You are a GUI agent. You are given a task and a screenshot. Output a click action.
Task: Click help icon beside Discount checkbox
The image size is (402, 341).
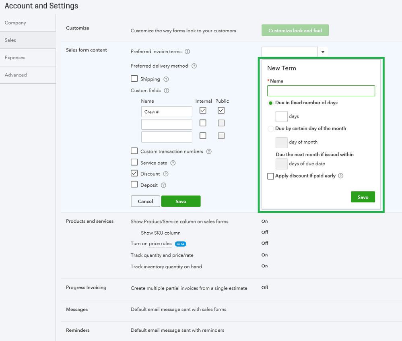pos(166,174)
